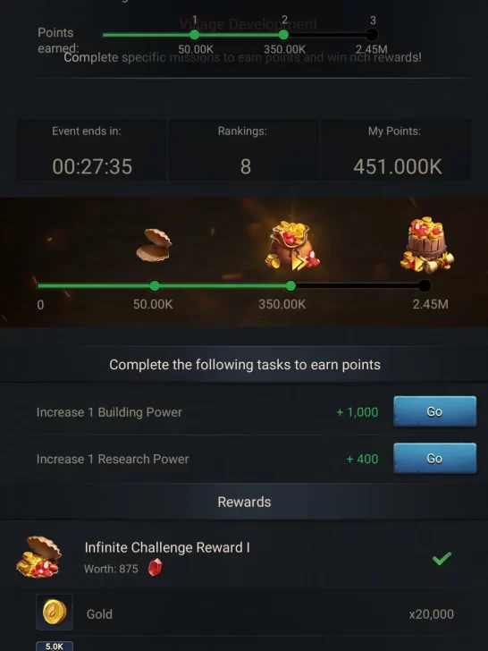488x651 pixels.
Task: Select the Rewards section header
Action: (x=244, y=502)
